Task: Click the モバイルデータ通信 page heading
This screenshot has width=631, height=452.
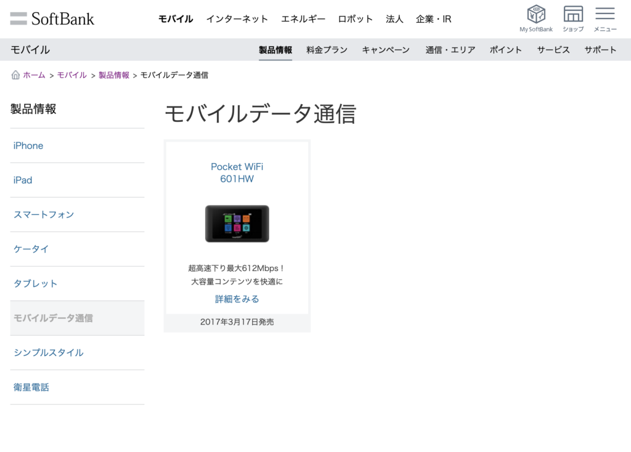Action: [261, 114]
